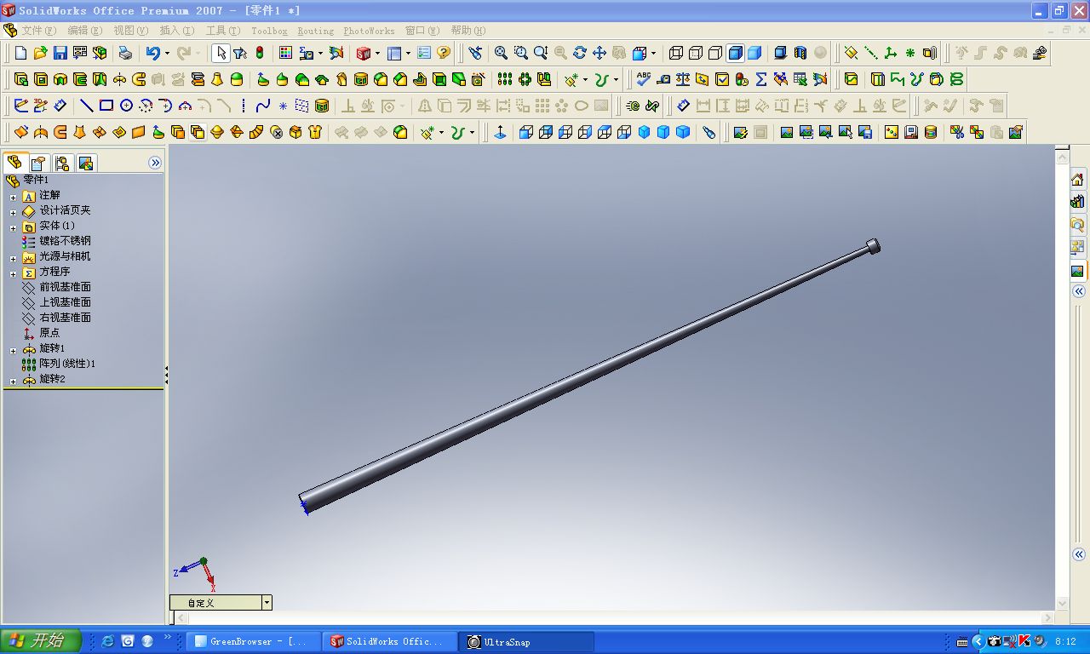Click the Rebuild traffic light icon

pyautogui.click(x=260, y=53)
